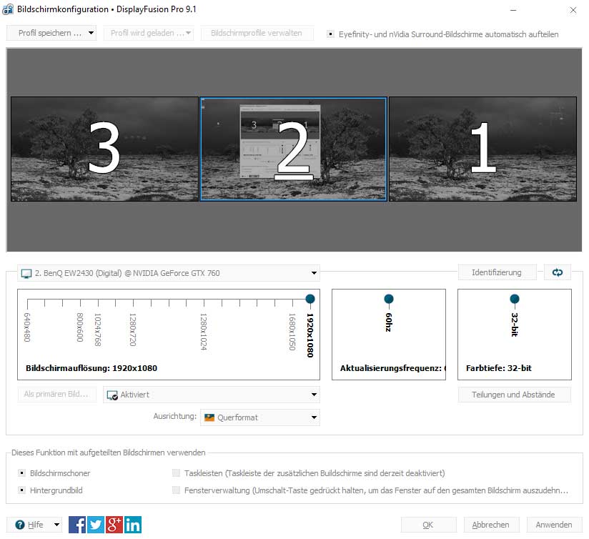Screen dimensions: 589x539
Task: Expand the BenQ EW2430 monitor selector
Action: pyautogui.click(x=169, y=273)
